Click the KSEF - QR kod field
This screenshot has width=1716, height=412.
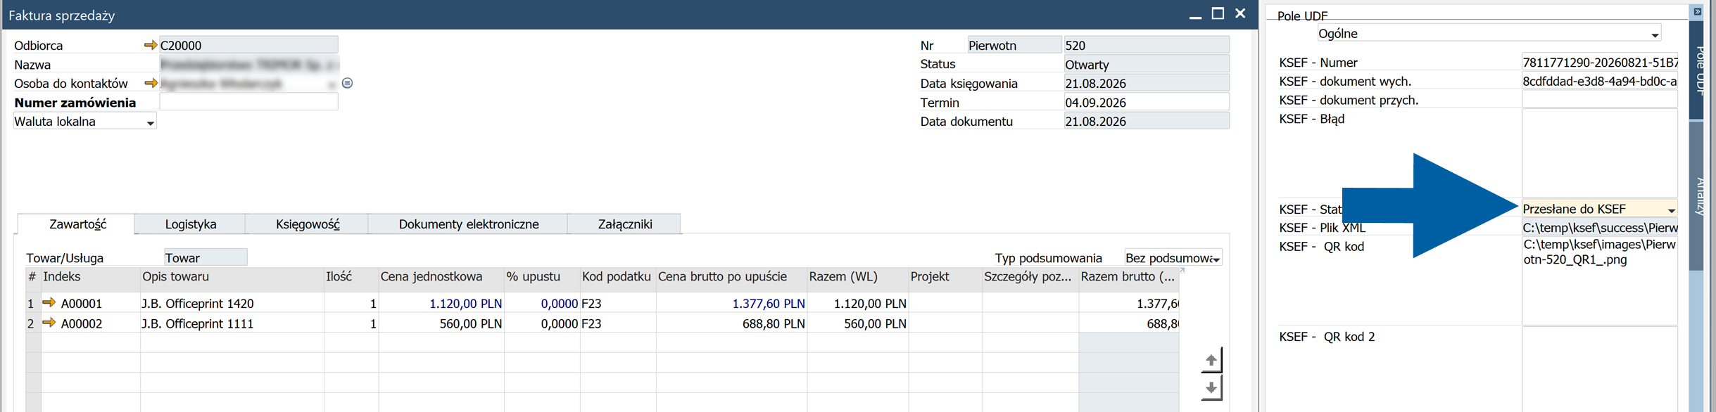1599,281
